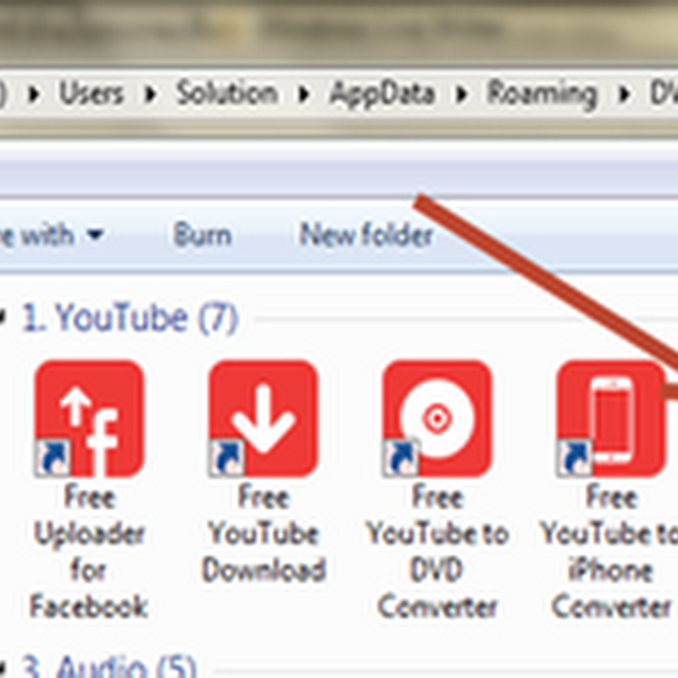Select Free YouTube to iPhone Converter label
Screen dimensions: 678x678
click(610, 552)
